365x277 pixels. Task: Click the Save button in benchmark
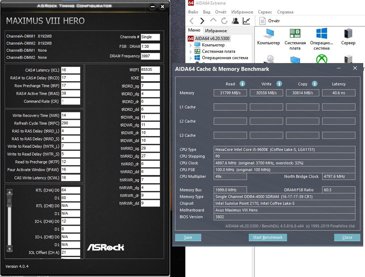(x=188, y=237)
